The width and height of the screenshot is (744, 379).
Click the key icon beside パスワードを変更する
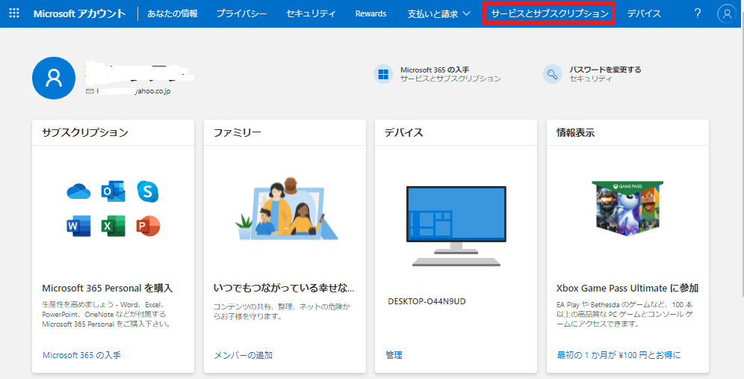click(552, 74)
